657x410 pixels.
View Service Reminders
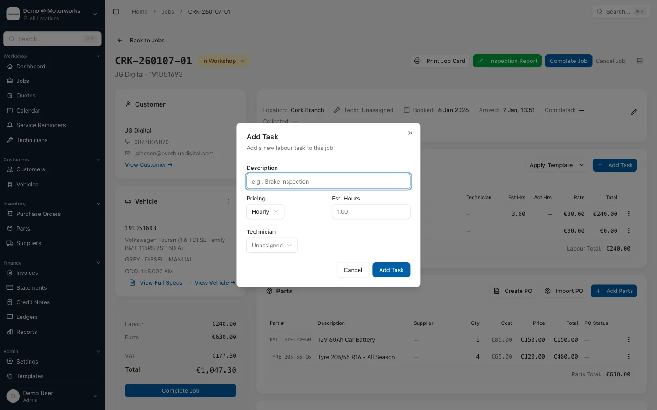coord(42,125)
